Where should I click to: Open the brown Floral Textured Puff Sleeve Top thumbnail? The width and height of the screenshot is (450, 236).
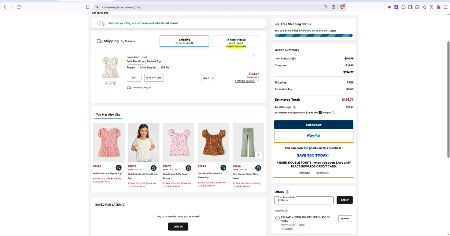214,143
